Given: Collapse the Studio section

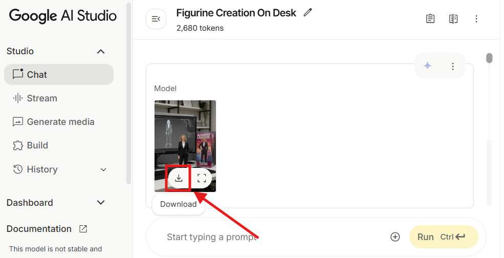Looking at the screenshot, I should 101,51.
